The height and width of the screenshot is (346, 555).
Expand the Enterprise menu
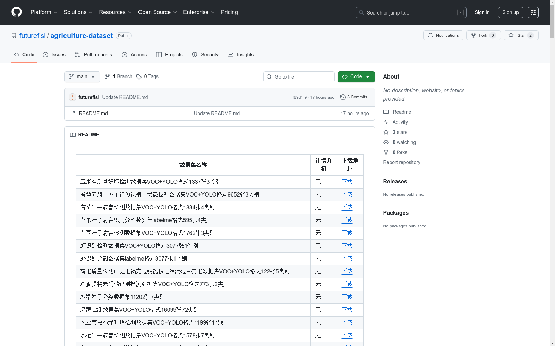pyautogui.click(x=199, y=12)
